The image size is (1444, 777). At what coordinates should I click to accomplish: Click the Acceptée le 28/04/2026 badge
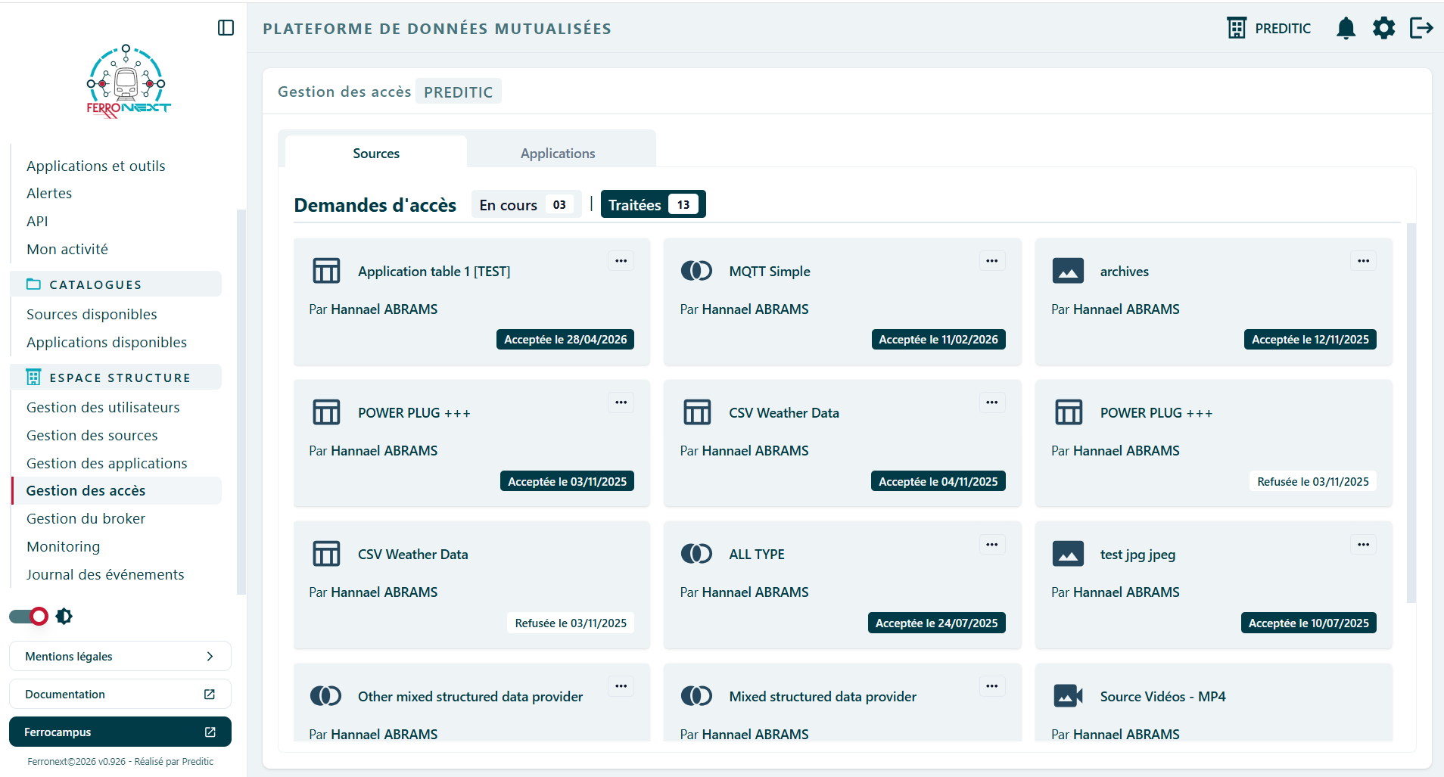(x=565, y=340)
